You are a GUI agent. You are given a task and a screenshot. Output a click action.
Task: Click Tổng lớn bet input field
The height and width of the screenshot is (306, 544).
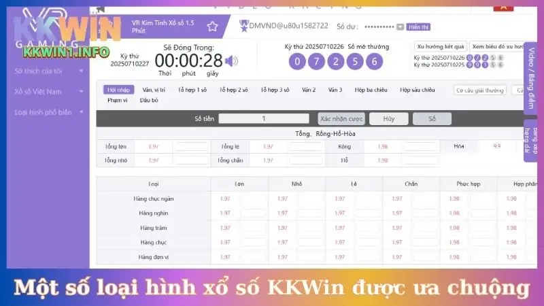click(x=191, y=147)
